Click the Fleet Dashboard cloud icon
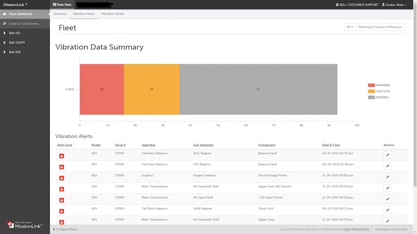Screen dimensions: 417x234 5,14
